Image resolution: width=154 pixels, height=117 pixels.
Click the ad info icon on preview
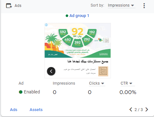point(46,25)
